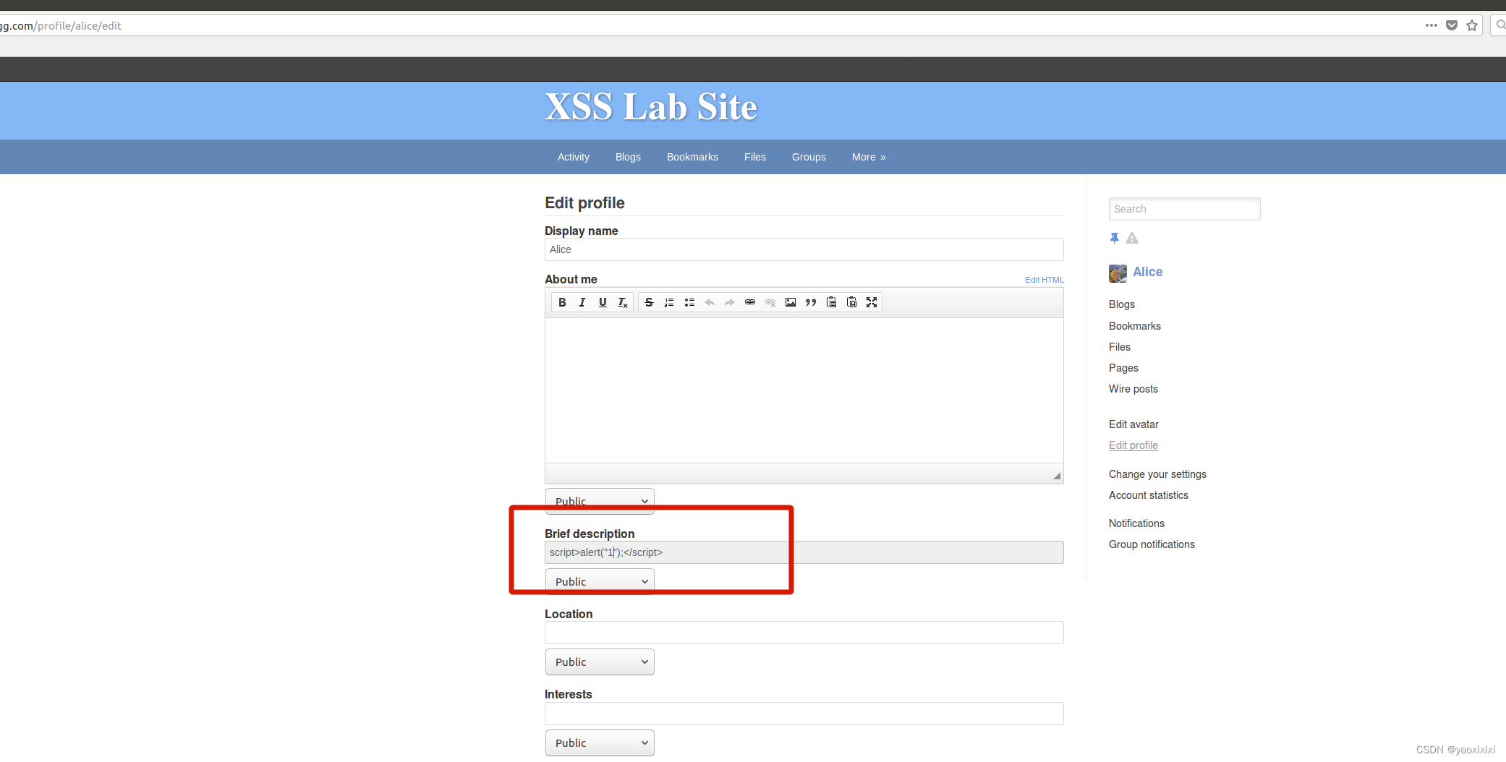
Task: Open Pages in the sidebar
Action: [1123, 368]
